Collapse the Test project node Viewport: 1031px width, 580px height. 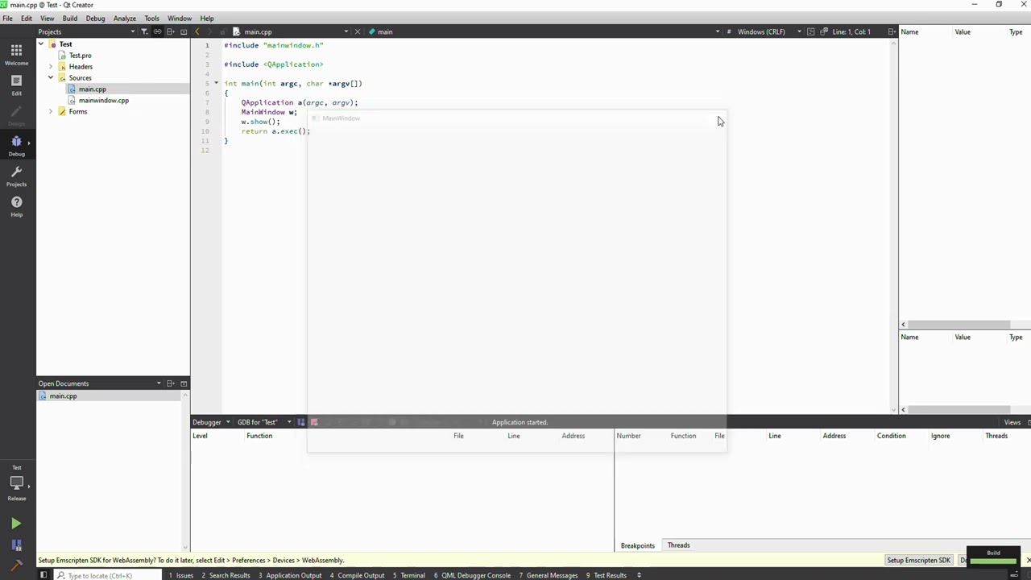point(41,44)
